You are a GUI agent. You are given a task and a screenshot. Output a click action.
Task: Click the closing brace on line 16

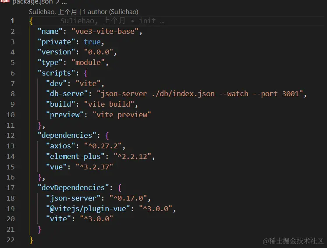pyautogui.click(x=40, y=177)
